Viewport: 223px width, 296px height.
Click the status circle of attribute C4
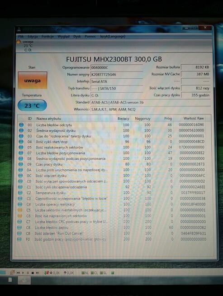20,204
